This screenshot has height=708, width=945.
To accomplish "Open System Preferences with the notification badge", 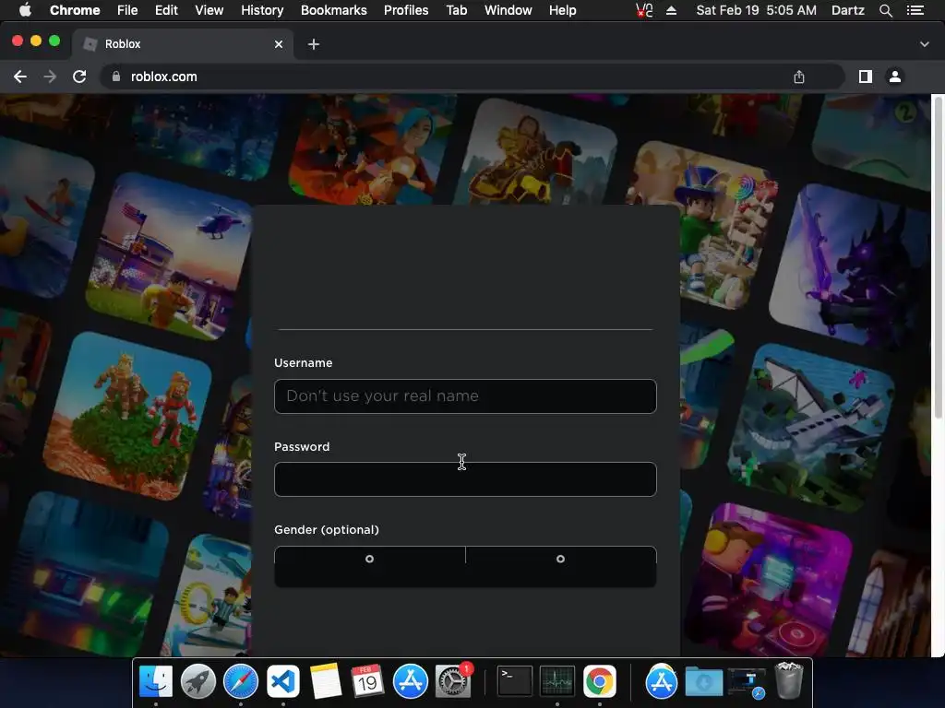I will pos(452,681).
